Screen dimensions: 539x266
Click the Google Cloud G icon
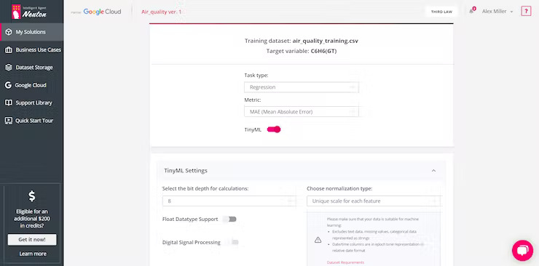[x=8, y=85]
